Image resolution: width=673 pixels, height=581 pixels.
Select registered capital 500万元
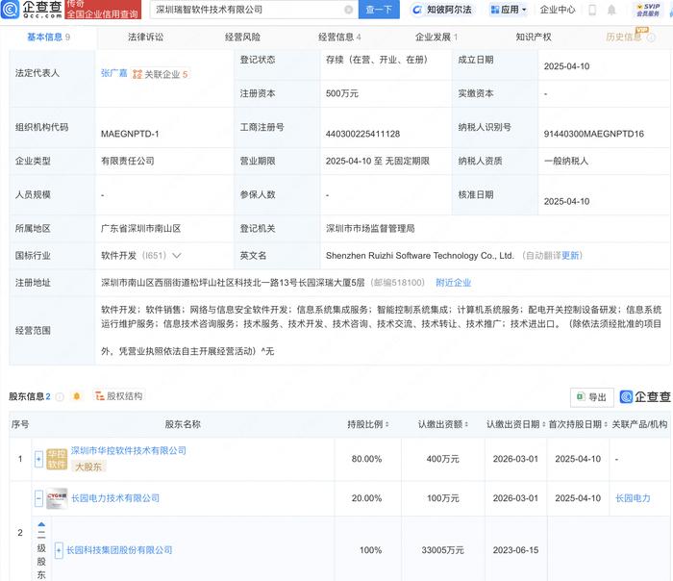tap(341, 93)
